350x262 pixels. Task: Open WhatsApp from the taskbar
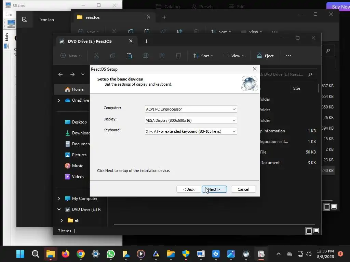[x=111, y=254]
